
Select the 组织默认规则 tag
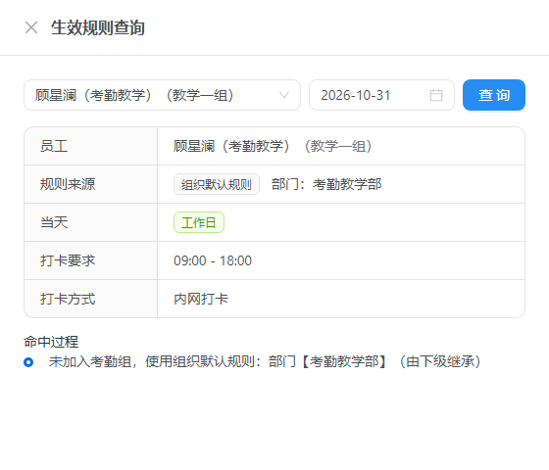[x=217, y=184]
